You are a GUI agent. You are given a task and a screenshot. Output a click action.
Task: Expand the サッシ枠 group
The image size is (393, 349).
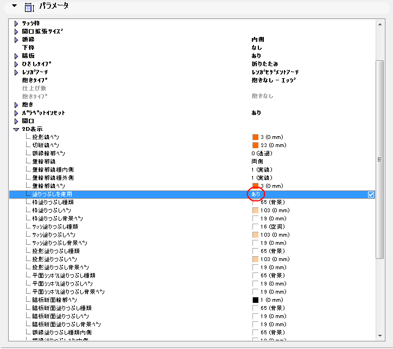(x=16, y=23)
